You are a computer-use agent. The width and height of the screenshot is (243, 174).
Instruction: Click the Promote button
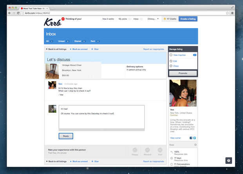183,73
